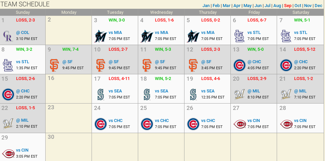Screen dimensions: 325x161
Task: Click the 'WIN, 7-4' result on September 9
Action: tap(70, 49)
